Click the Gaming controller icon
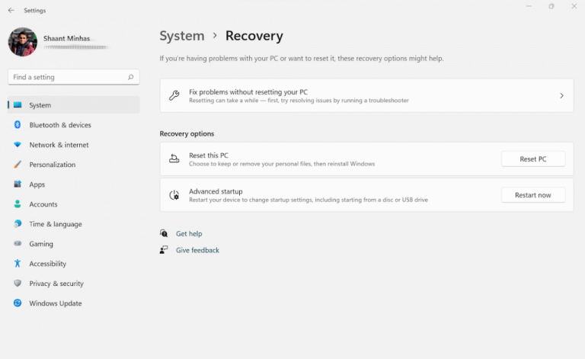 pyautogui.click(x=17, y=244)
